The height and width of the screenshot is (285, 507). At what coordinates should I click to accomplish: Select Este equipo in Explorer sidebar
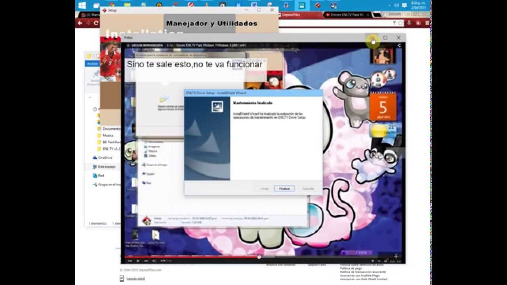(104, 167)
